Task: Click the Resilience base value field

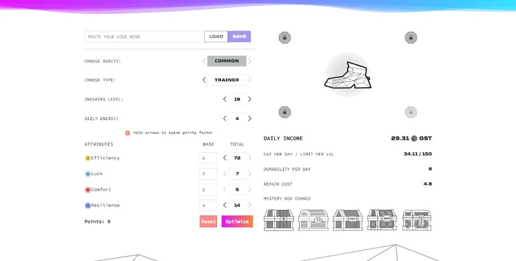Action: tap(208, 205)
